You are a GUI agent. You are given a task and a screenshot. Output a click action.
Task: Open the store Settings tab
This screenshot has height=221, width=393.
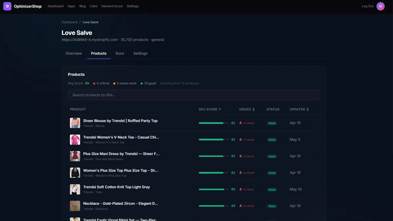point(140,54)
